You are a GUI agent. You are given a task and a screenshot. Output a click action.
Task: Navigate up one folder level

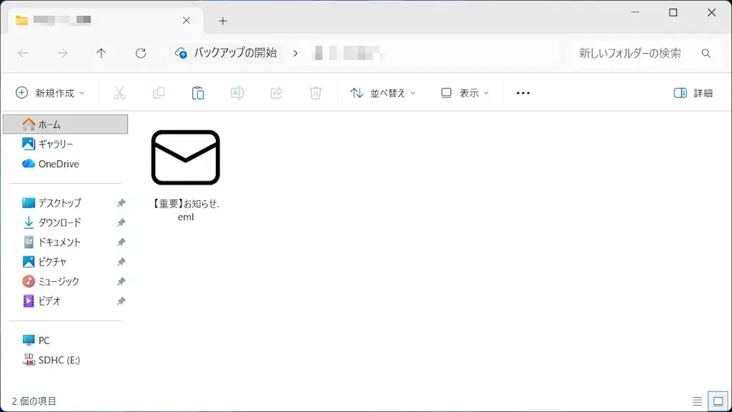[x=101, y=53]
